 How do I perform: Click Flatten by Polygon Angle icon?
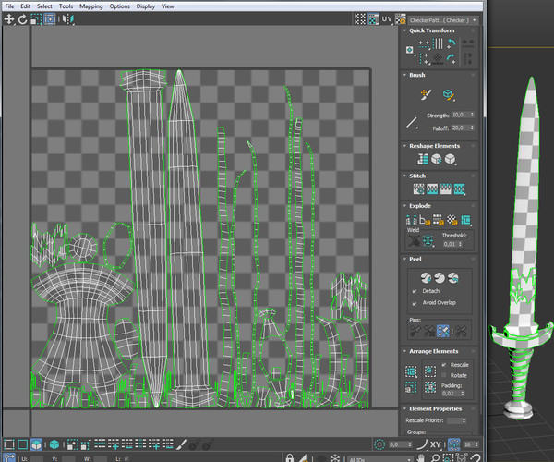[425, 220]
